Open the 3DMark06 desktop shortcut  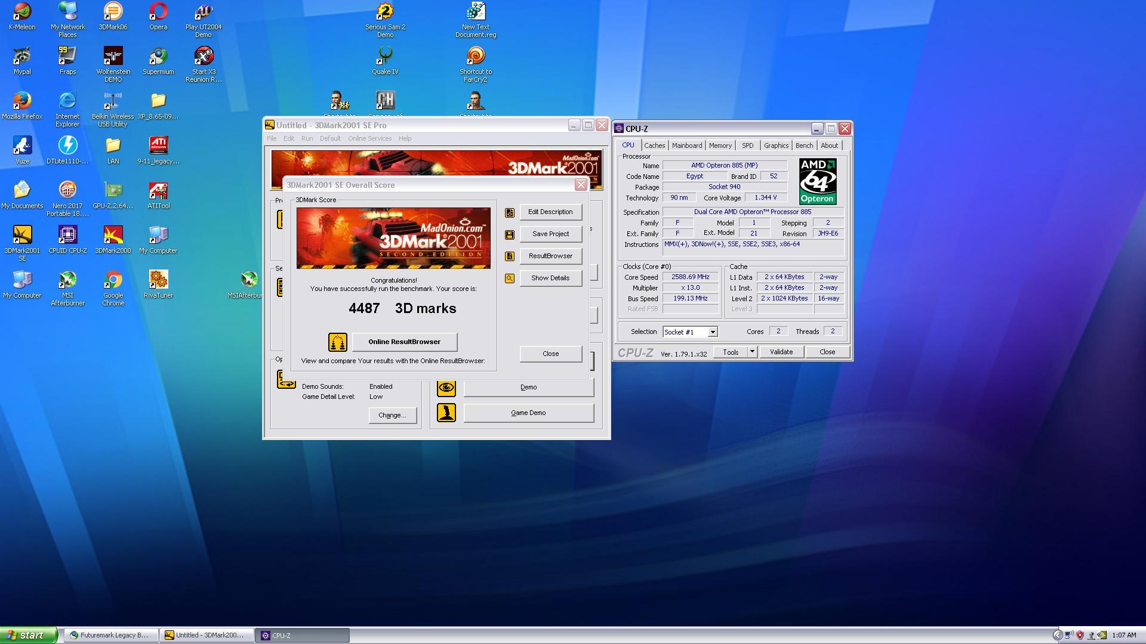pos(113,12)
